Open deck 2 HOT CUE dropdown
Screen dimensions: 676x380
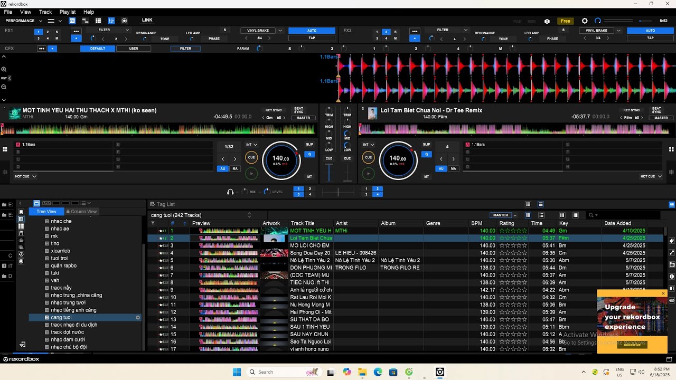[651, 176]
